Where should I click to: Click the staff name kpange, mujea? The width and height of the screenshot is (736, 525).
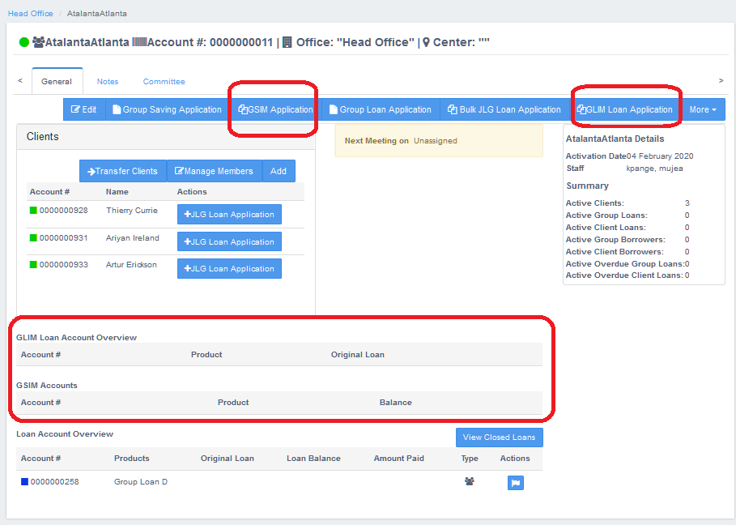coord(654,168)
